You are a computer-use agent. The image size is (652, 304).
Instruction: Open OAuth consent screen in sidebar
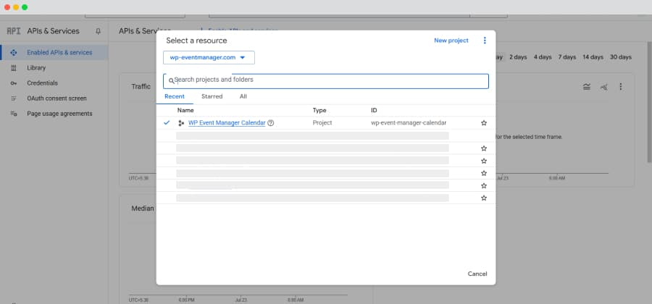[57, 98]
